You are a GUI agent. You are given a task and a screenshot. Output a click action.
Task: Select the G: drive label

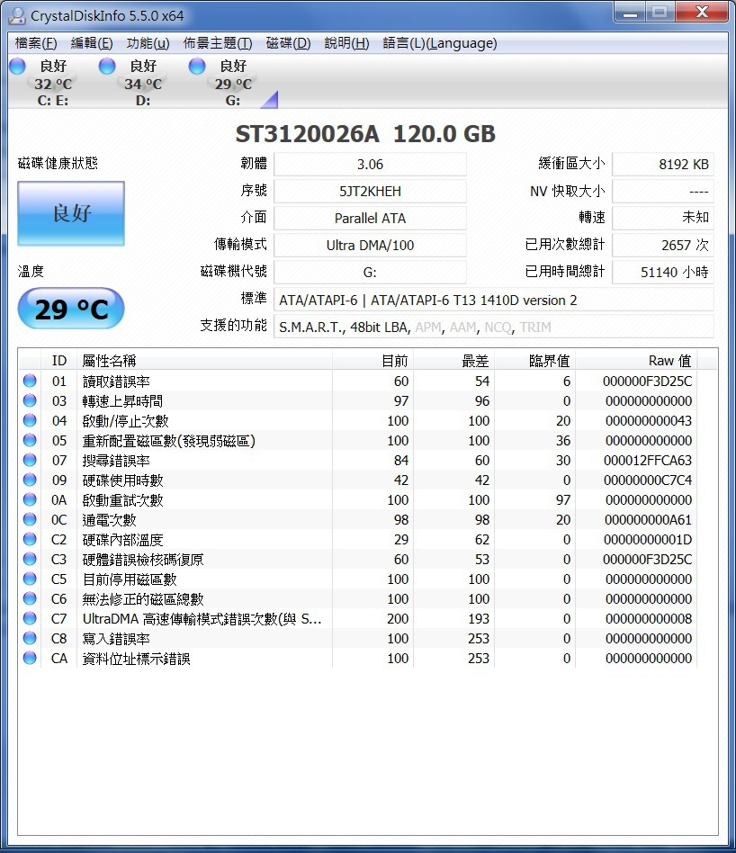(x=233, y=101)
